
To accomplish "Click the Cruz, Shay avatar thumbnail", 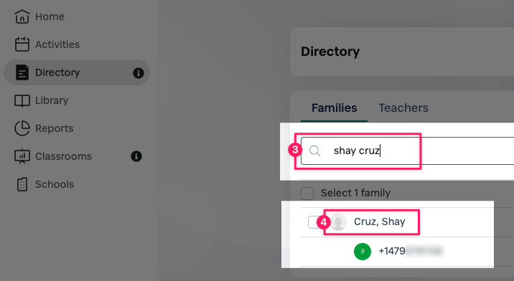I will point(338,222).
